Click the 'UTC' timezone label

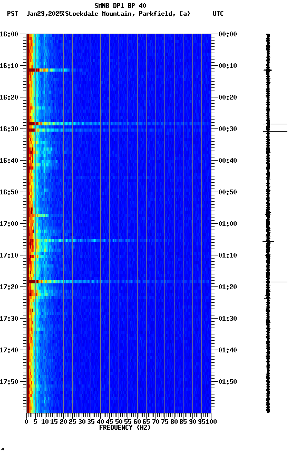pyautogui.click(x=218, y=14)
